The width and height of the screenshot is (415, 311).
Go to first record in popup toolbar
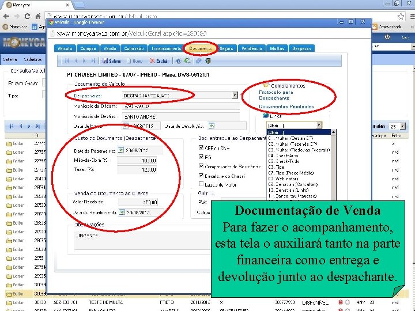click(66, 61)
